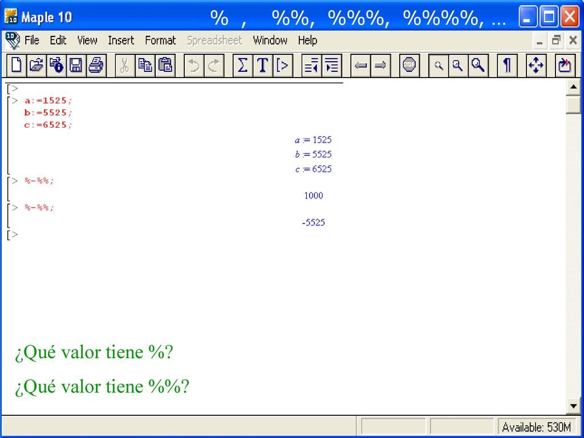Toggle nonprinting characters with pilcrow icon

pyautogui.click(x=506, y=66)
